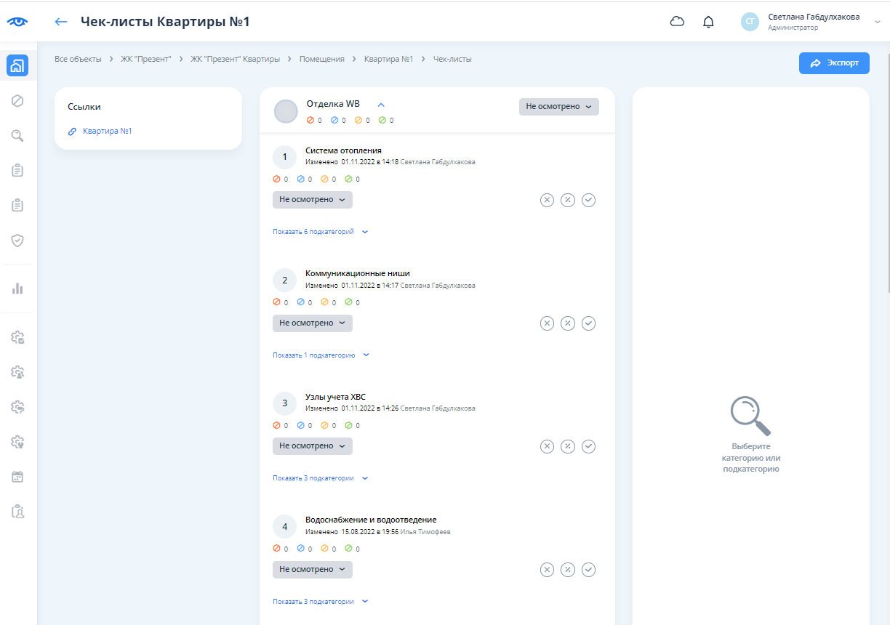Navigate to ЖК "Презент" Квартиры breadcrumb
Screen dimensions: 890x625
pyautogui.click(x=235, y=59)
